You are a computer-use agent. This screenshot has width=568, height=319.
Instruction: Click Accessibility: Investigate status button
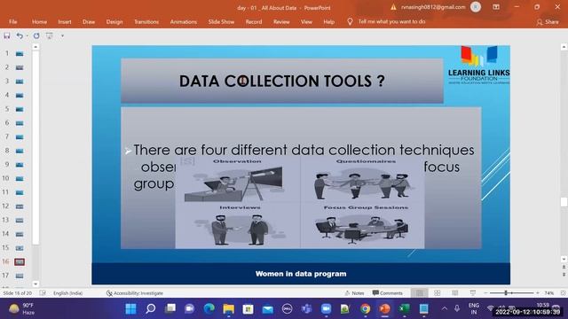click(x=135, y=293)
